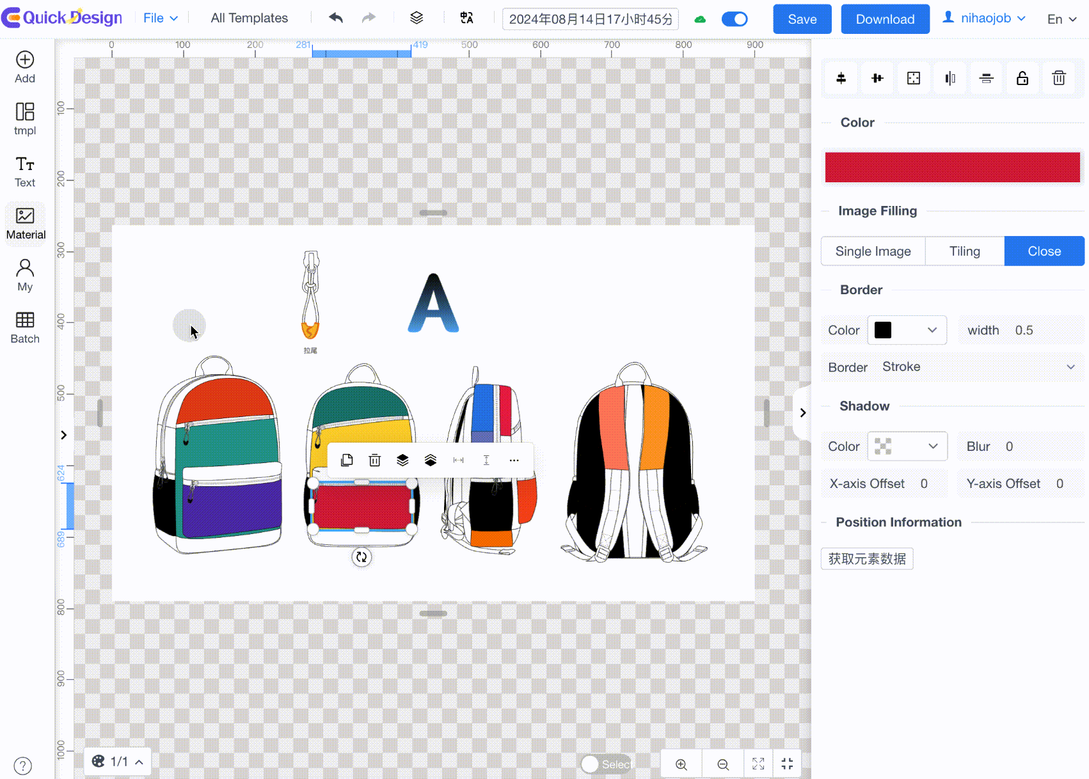Click the fit to screen expand icon
This screenshot has width=1089, height=779.
[758, 764]
